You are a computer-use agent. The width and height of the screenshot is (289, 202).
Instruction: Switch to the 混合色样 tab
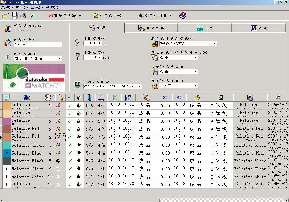click(x=151, y=28)
